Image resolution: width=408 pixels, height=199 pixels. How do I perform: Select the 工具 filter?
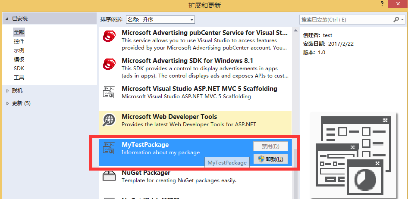click(x=19, y=78)
